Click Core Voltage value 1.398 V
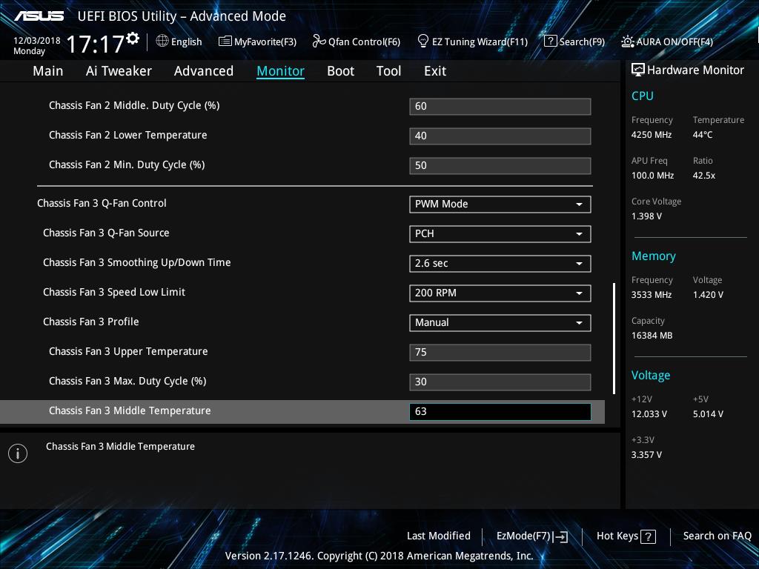Viewport: 759px width, 569px height. (x=646, y=216)
